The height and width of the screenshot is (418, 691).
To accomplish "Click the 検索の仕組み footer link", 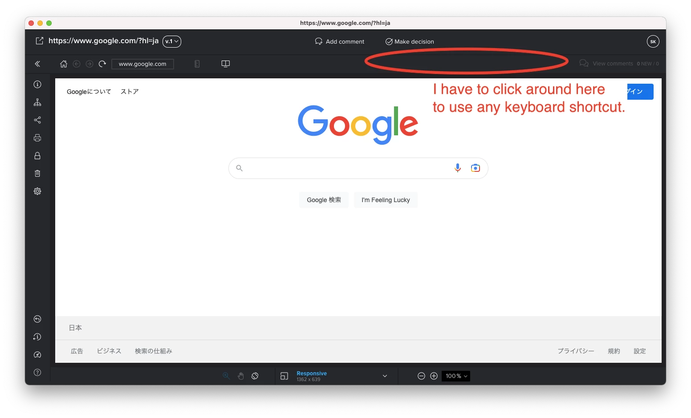I will [x=154, y=351].
